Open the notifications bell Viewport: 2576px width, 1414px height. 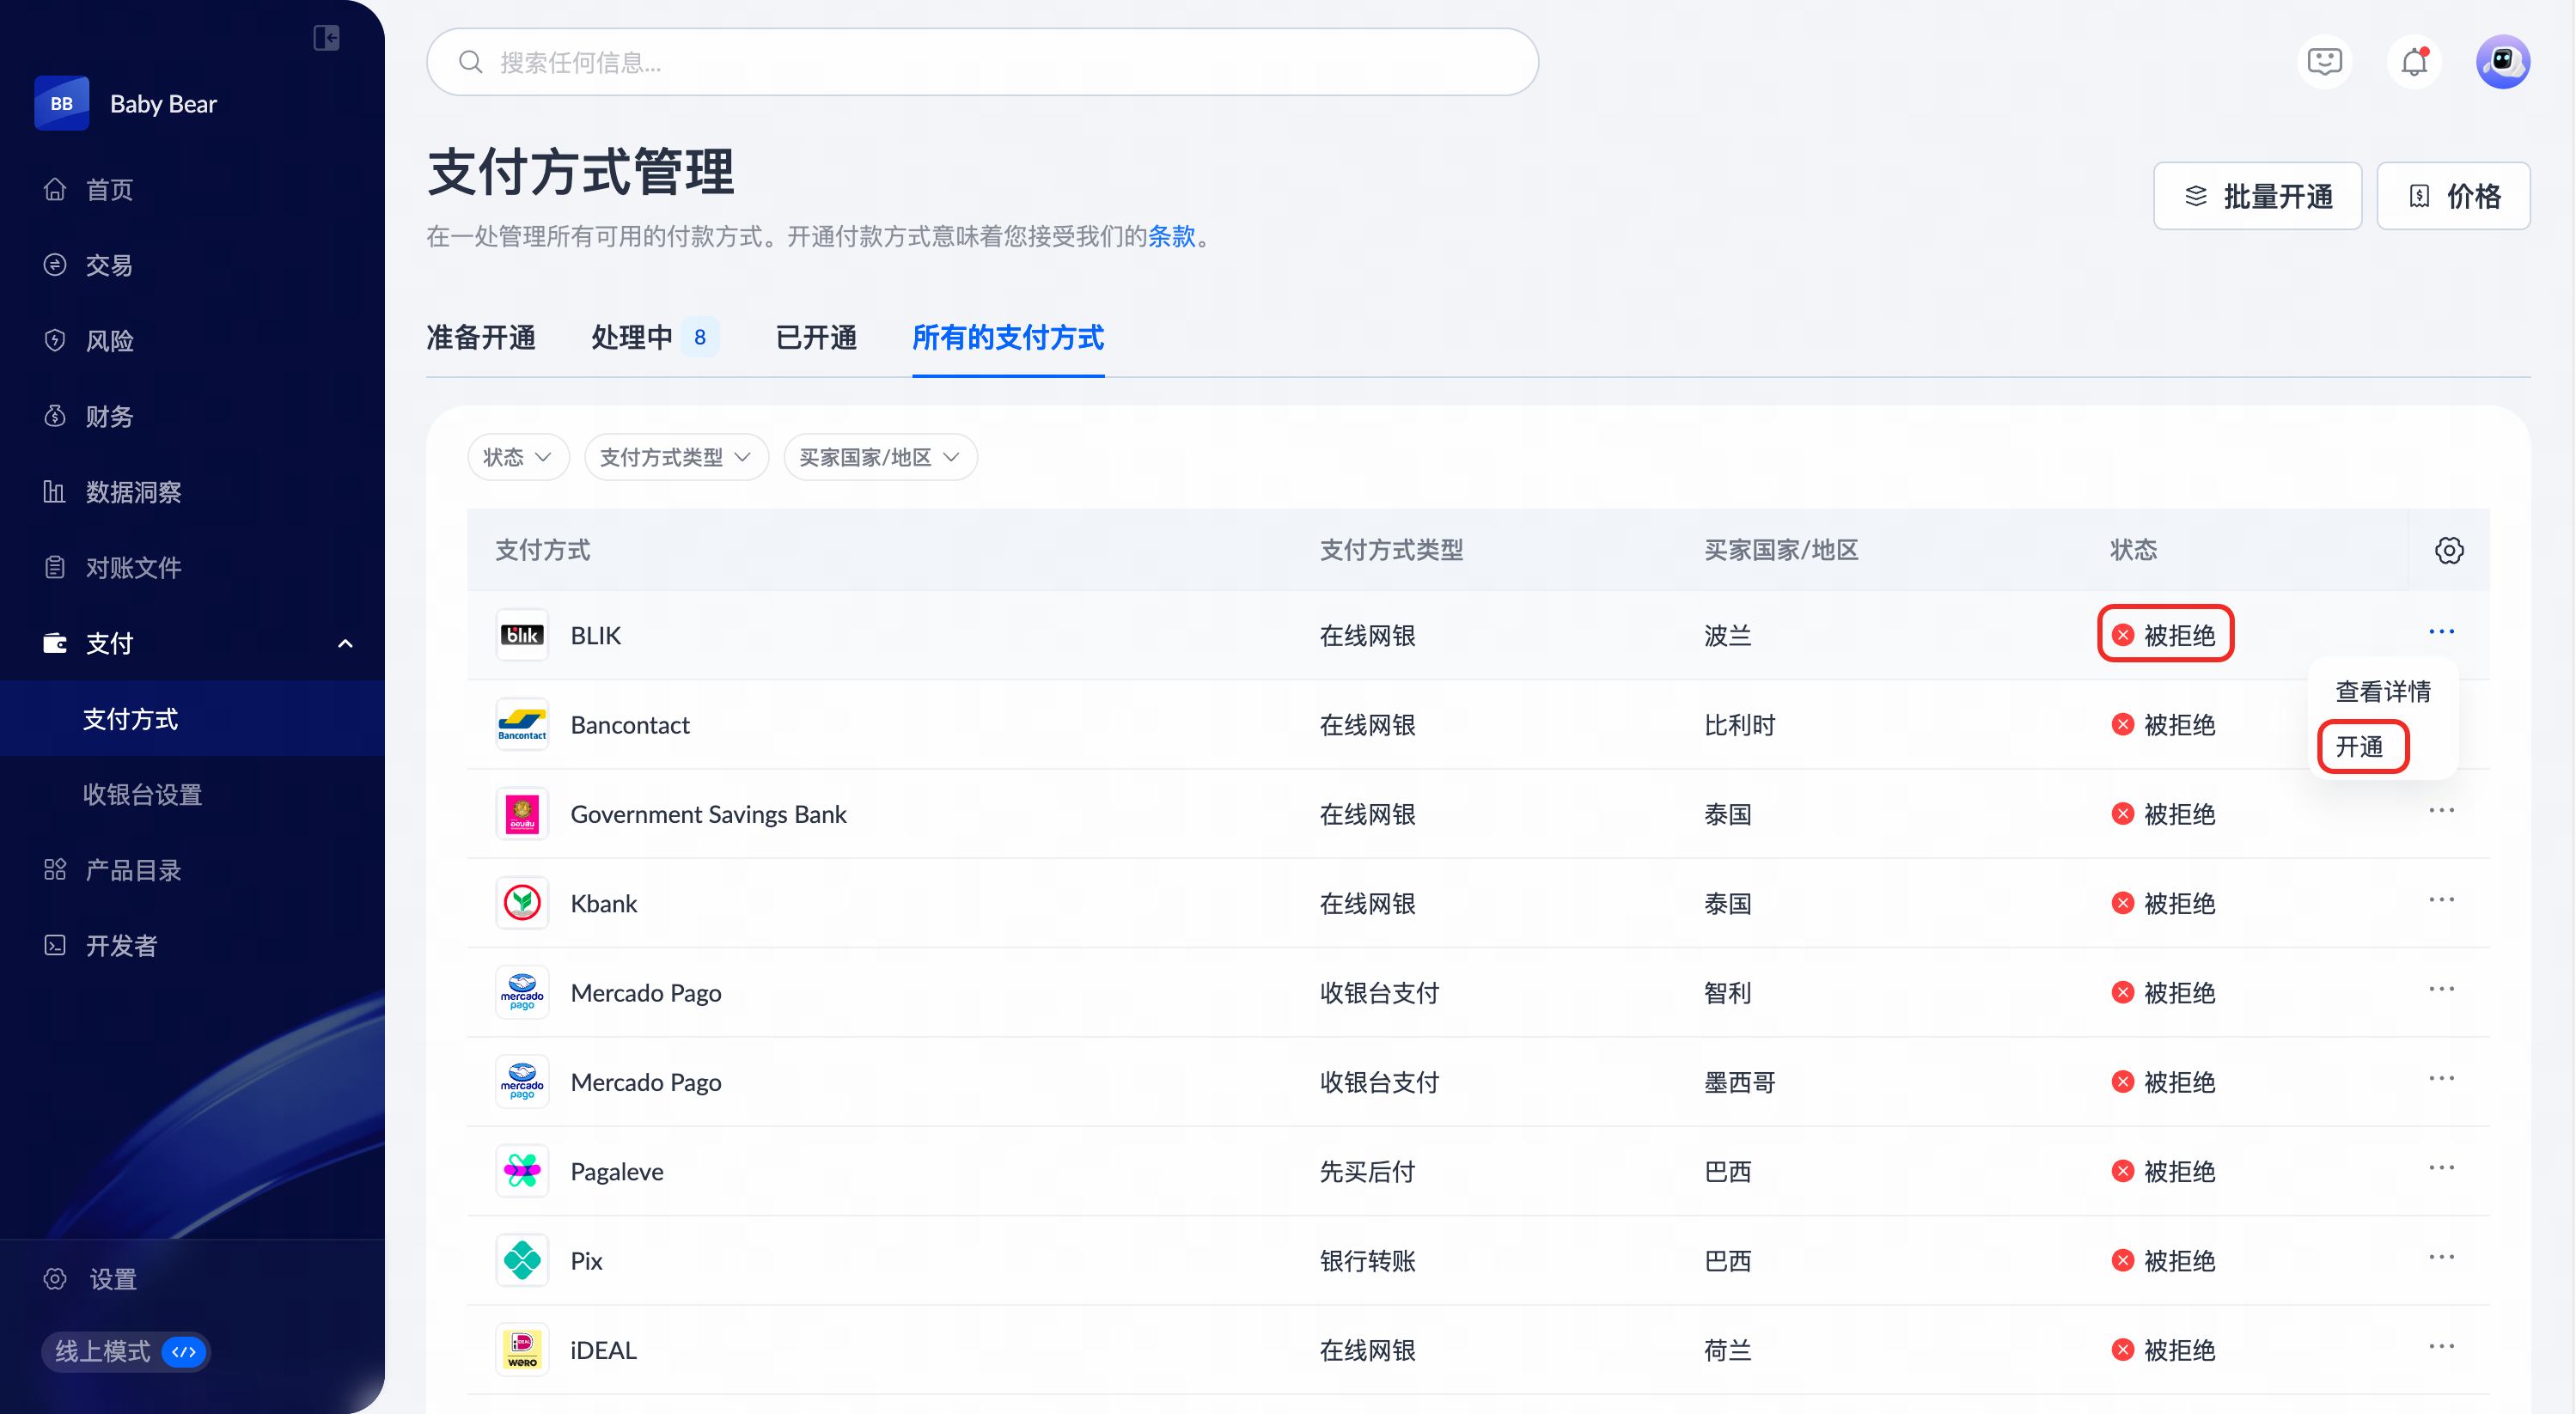click(2414, 62)
